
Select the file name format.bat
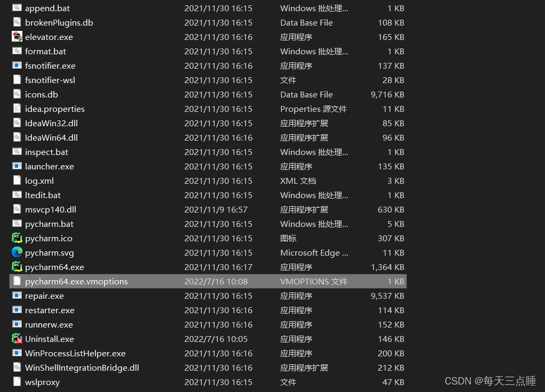[x=45, y=52]
